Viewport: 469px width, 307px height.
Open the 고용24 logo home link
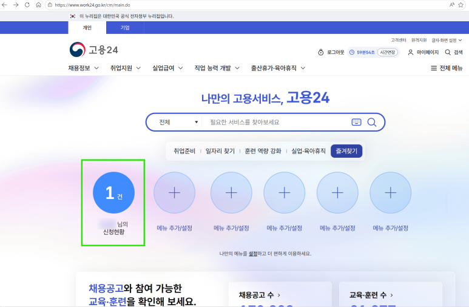tap(93, 50)
